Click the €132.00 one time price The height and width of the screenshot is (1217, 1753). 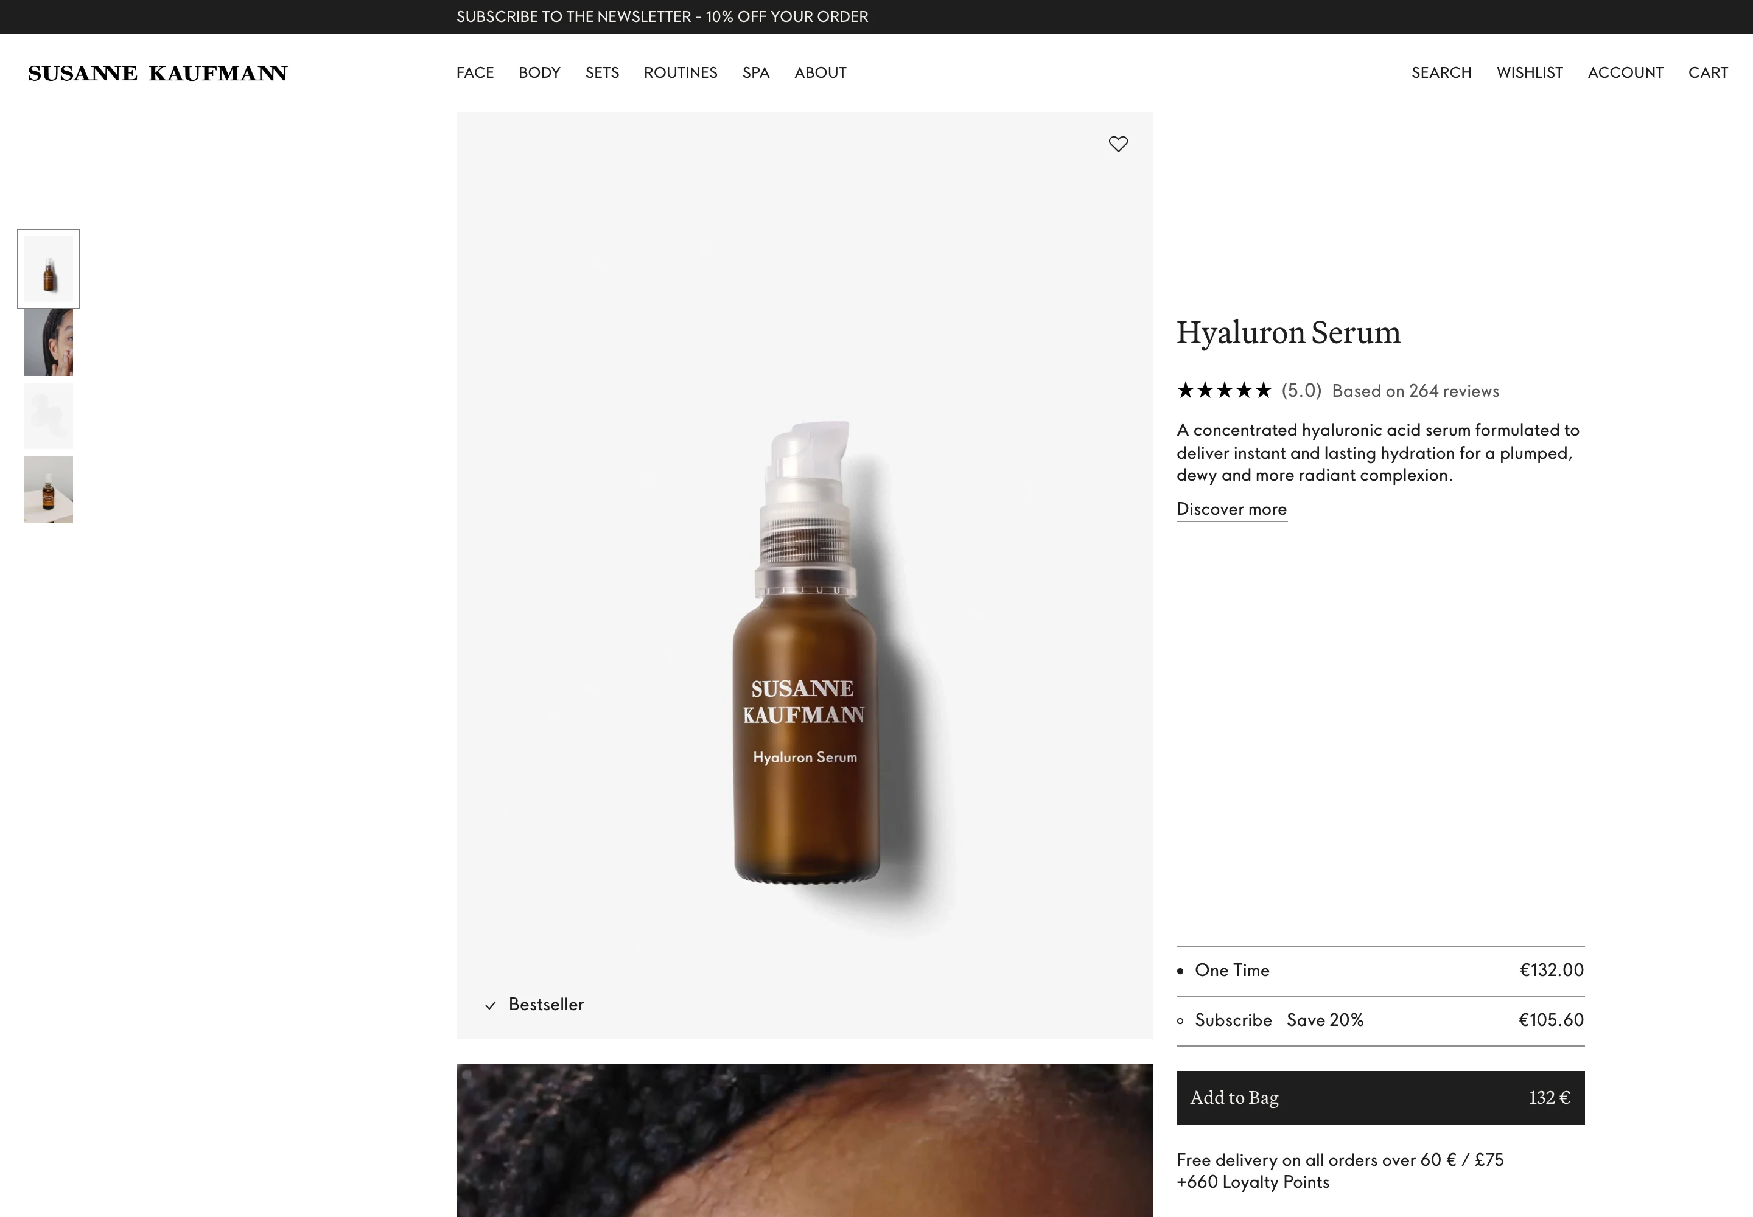point(1552,970)
